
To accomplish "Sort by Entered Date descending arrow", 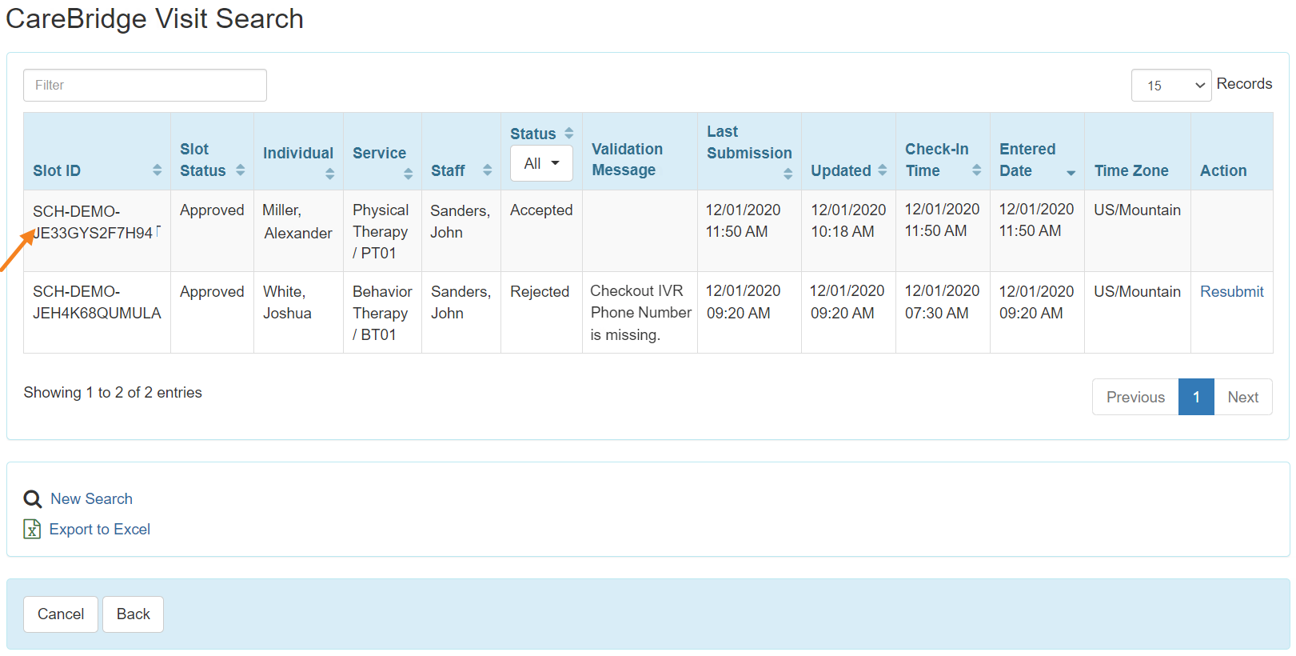I will click(1071, 173).
